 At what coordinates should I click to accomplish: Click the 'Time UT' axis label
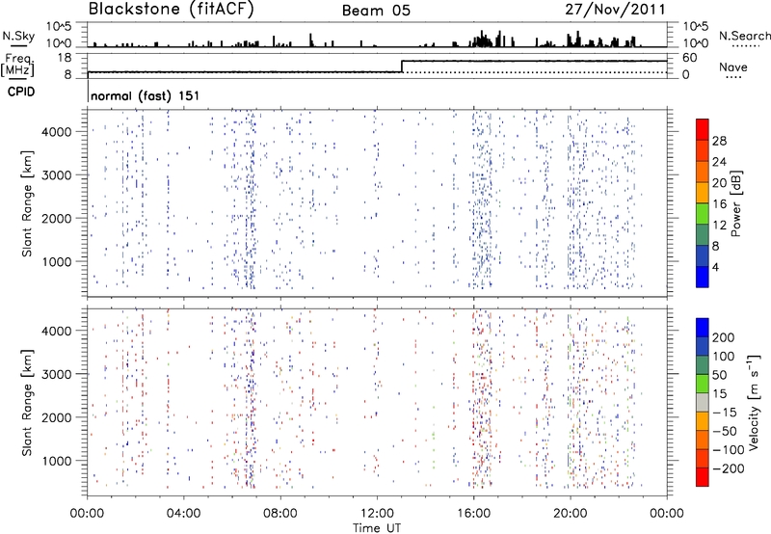(x=377, y=527)
